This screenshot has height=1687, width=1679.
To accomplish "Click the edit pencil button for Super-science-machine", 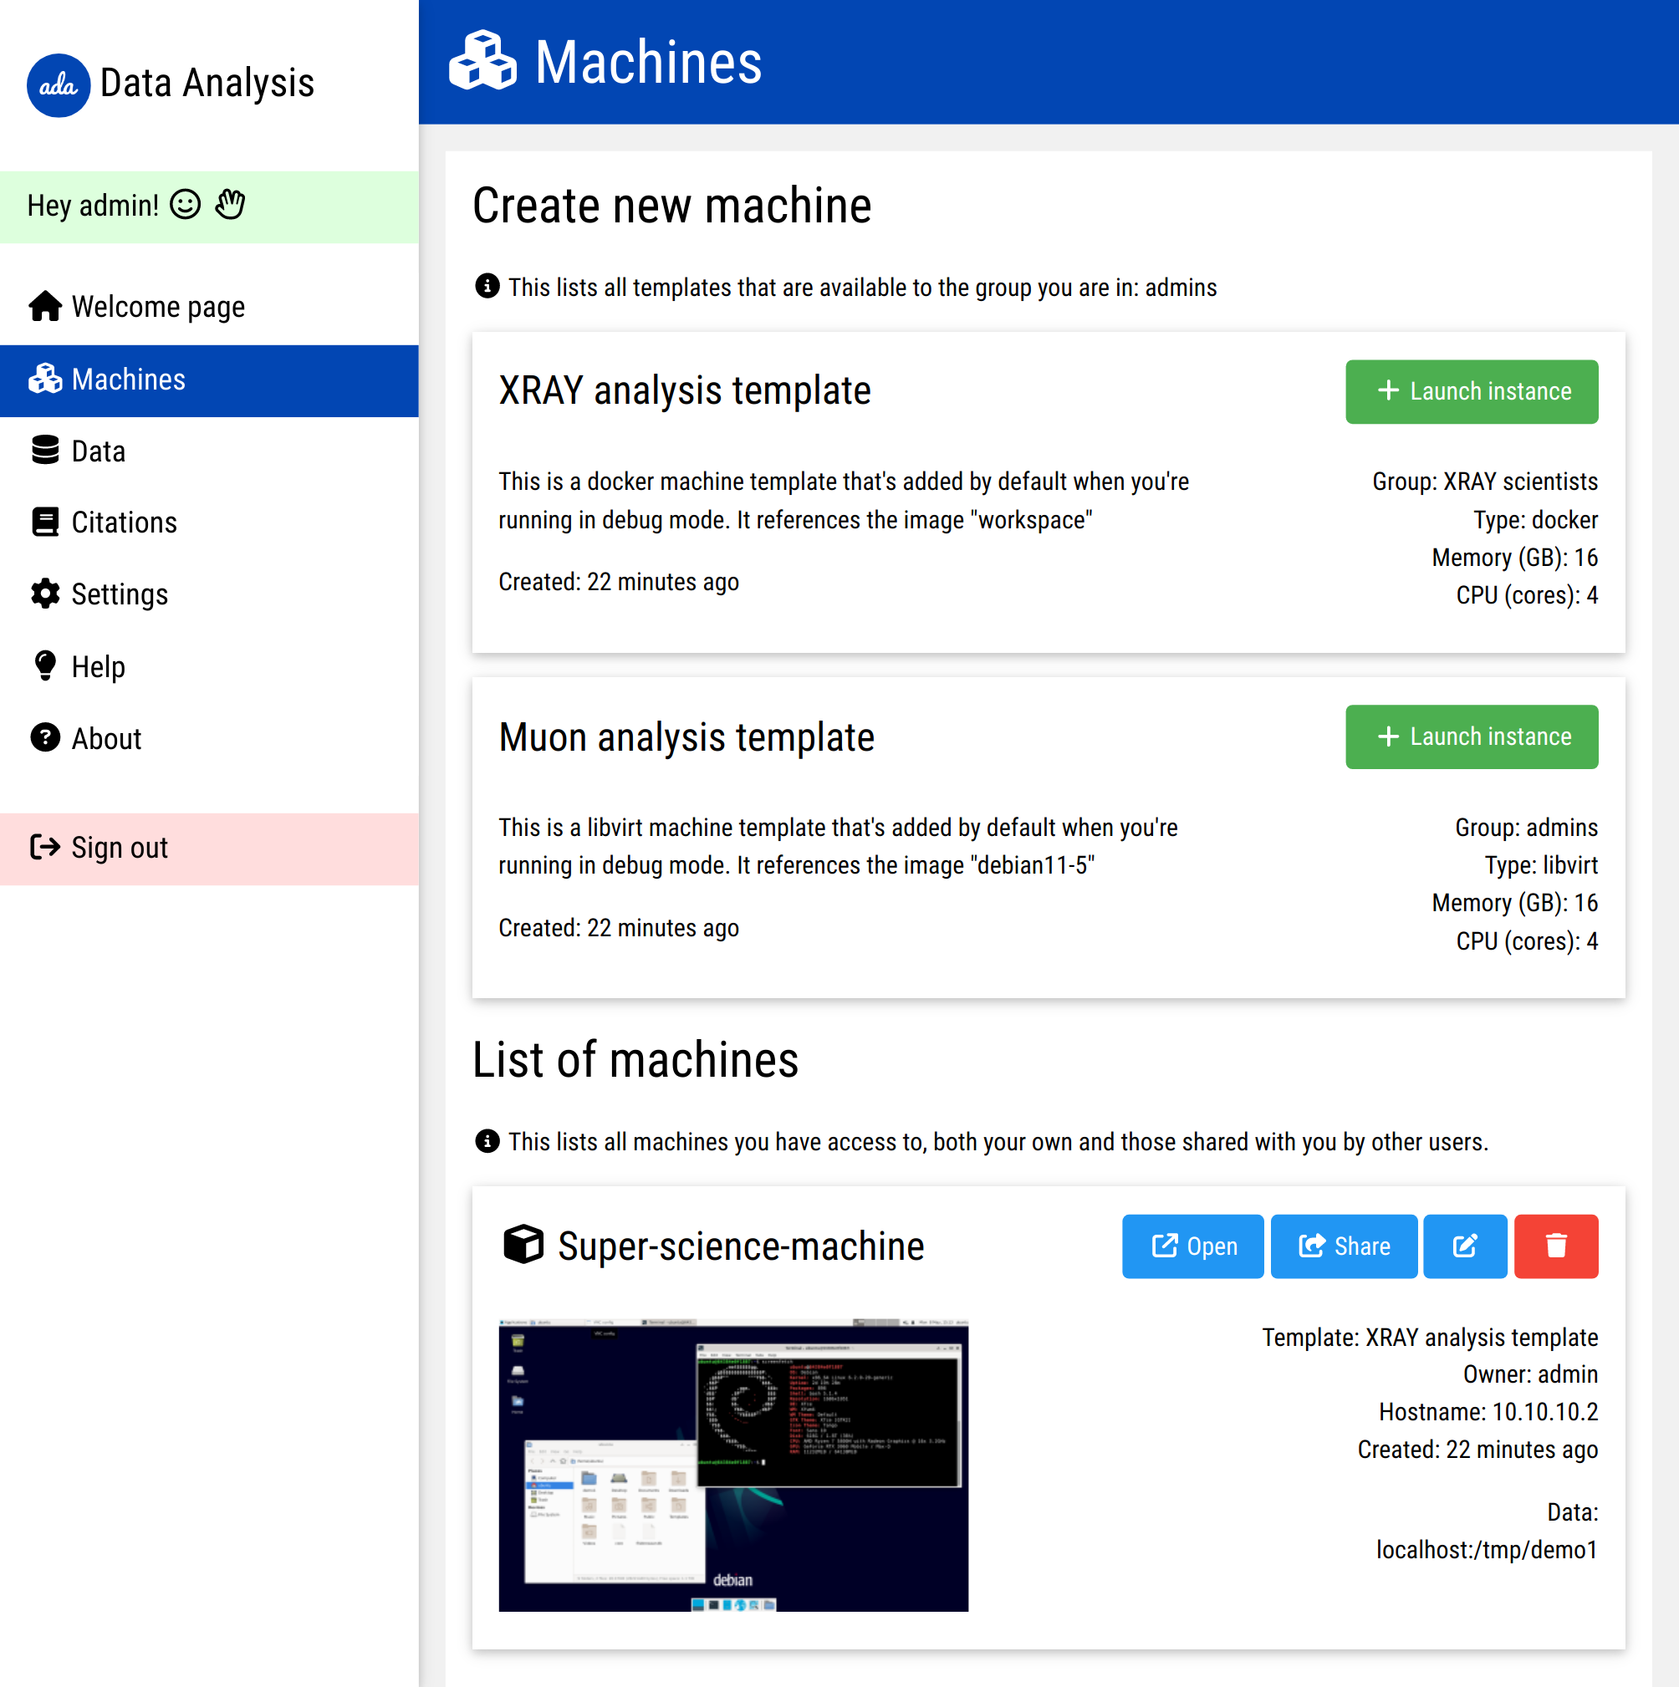I will pyautogui.click(x=1464, y=1246).
